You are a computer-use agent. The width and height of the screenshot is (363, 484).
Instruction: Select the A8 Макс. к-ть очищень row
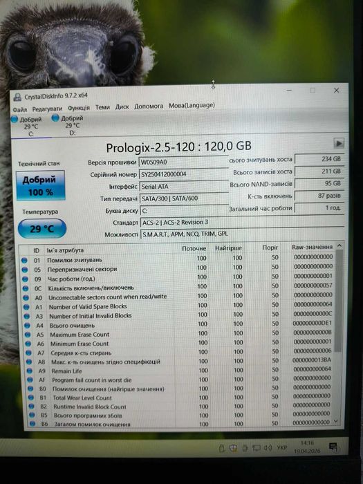click(x=180, y=362)
